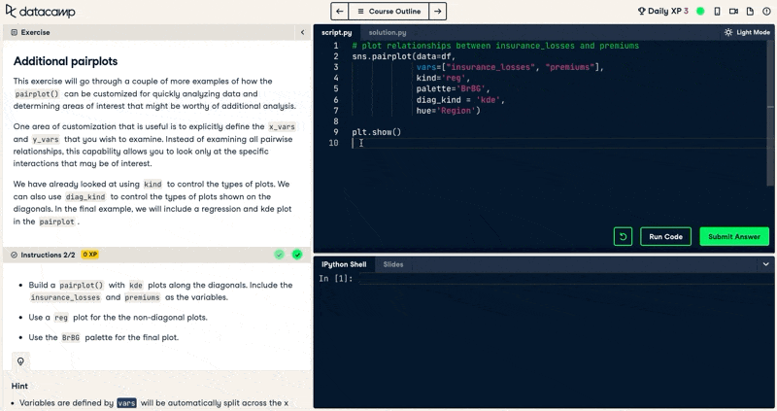Switch to script.py tab
Image resolution: width=777 pixels, height=411 pixels.
[336, 32]
